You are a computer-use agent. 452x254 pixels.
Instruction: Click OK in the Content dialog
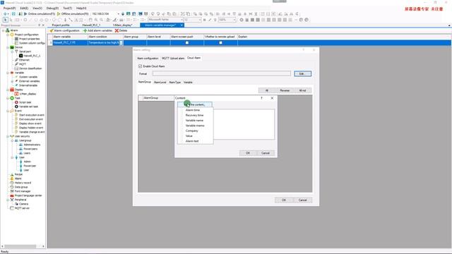(248, 153)
